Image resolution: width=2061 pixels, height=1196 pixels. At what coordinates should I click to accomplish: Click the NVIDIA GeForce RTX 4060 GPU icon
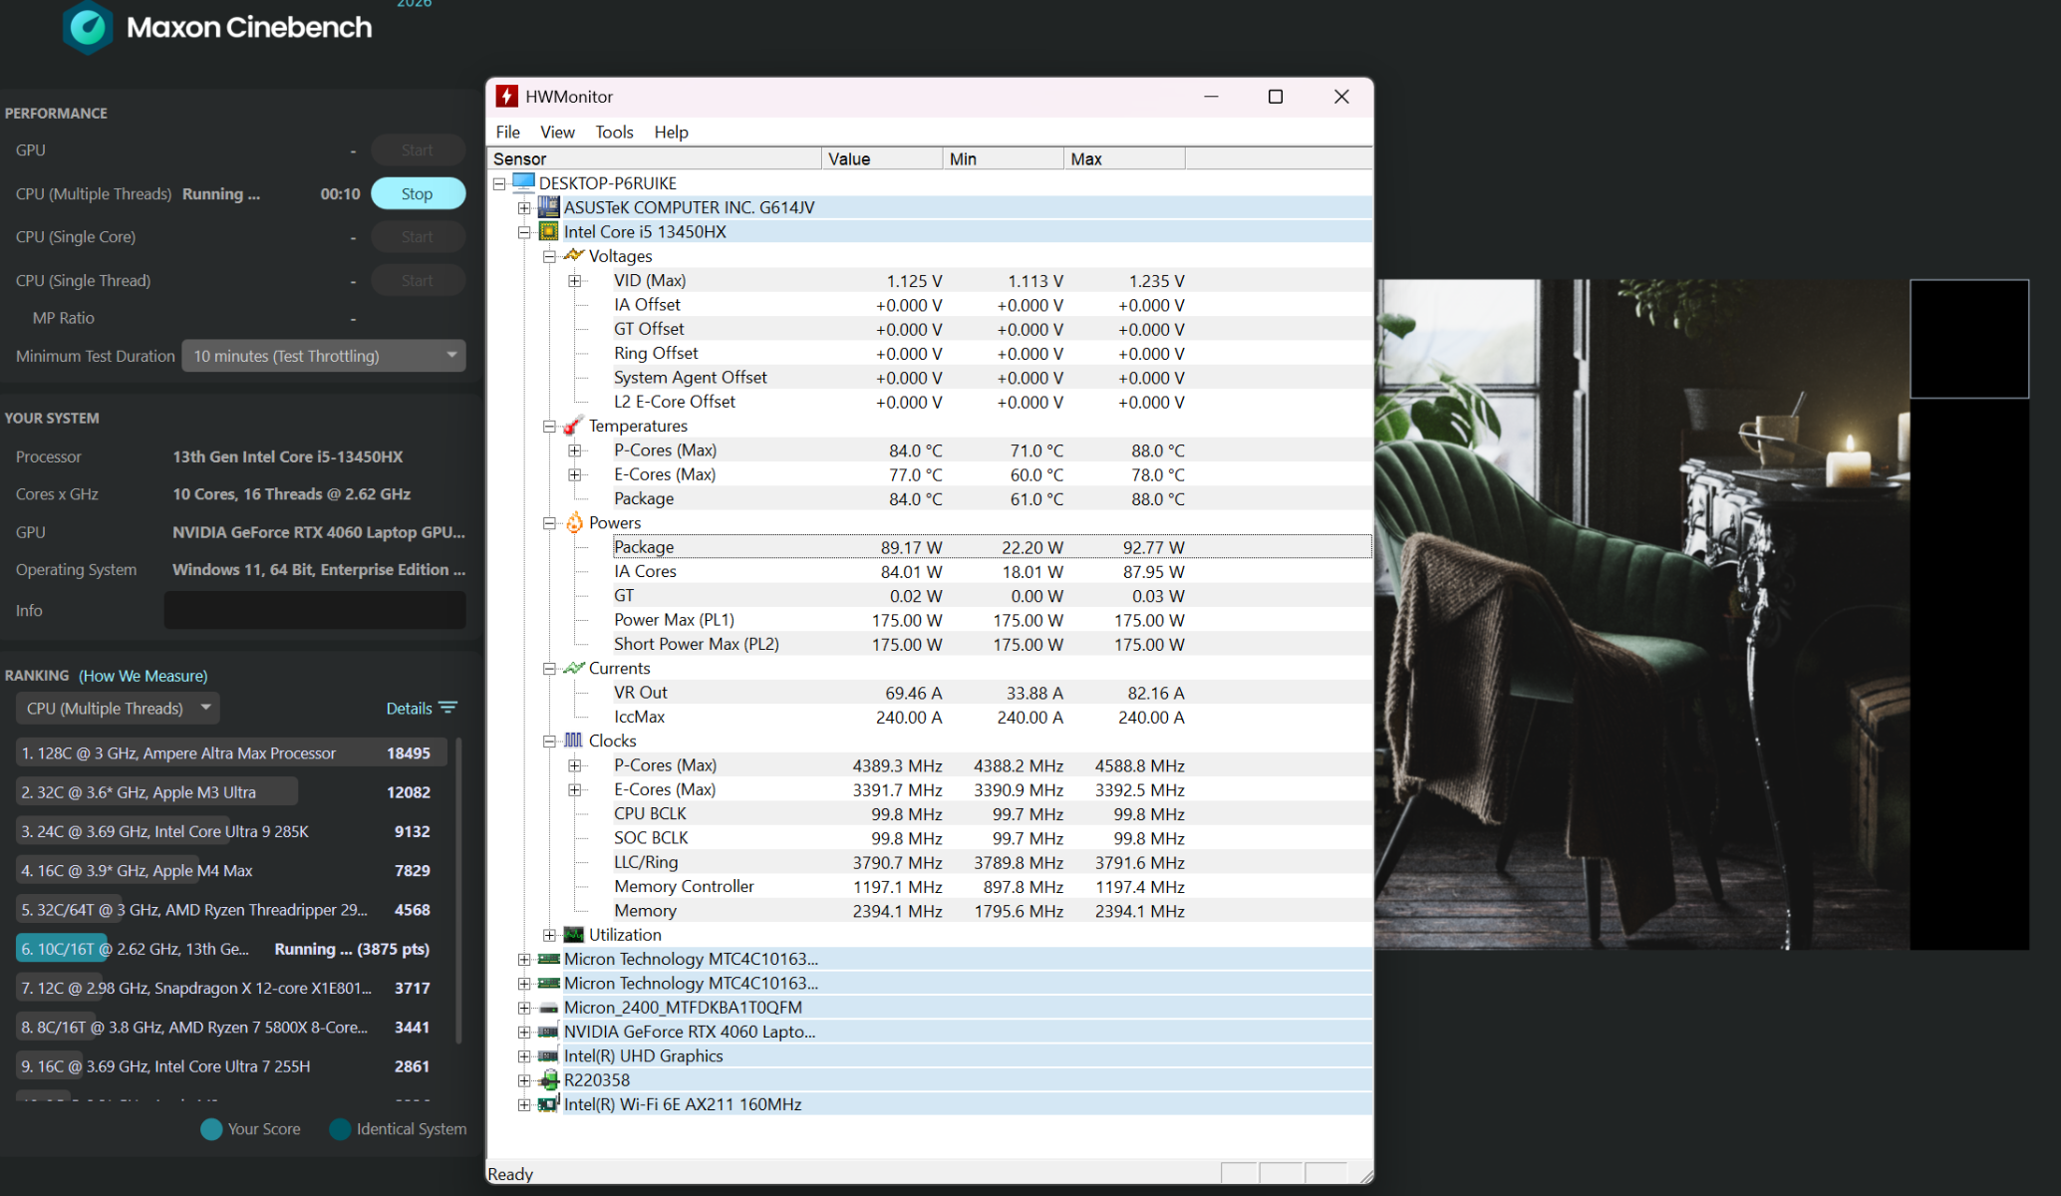(548, 1032)
